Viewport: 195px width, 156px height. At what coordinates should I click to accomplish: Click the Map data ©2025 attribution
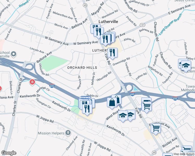pyautogui.click(x=184, y=154)
